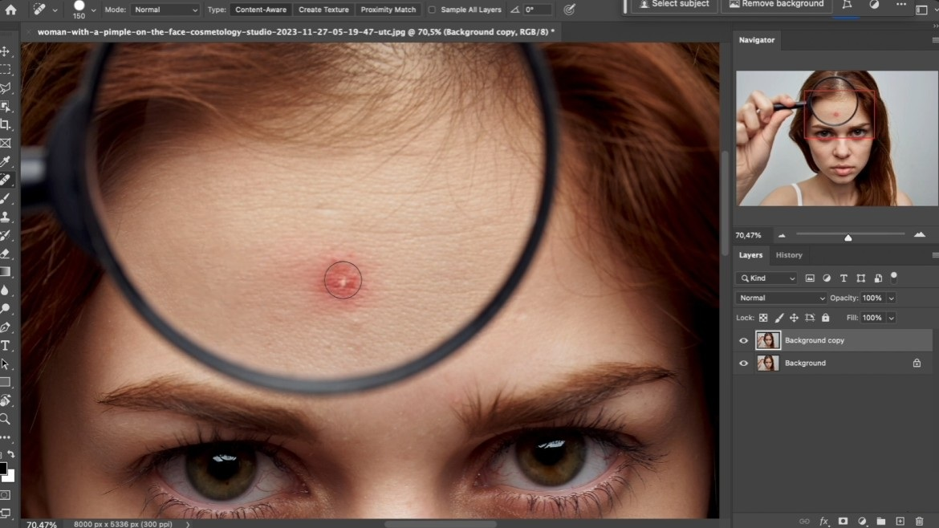Choose Proximity Match healing type
939x528 pixels.
[388, 10]
